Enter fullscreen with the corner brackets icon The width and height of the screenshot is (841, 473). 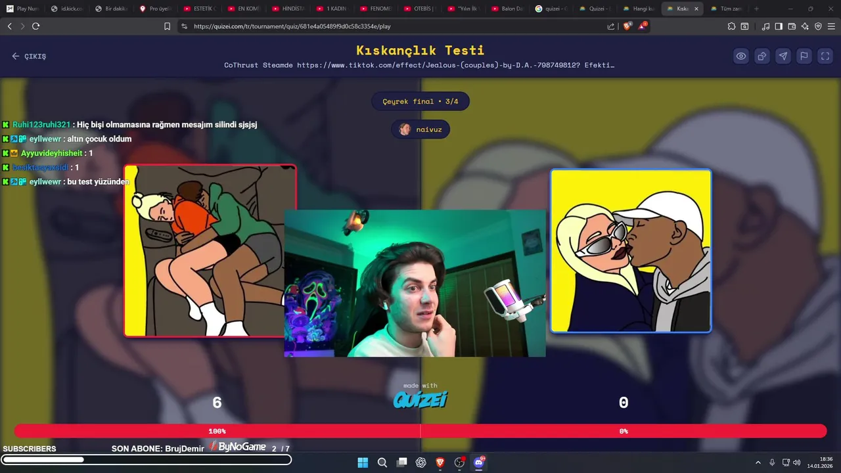[825, 56]
